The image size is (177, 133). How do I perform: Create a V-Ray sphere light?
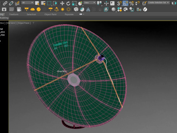(38, 9)
